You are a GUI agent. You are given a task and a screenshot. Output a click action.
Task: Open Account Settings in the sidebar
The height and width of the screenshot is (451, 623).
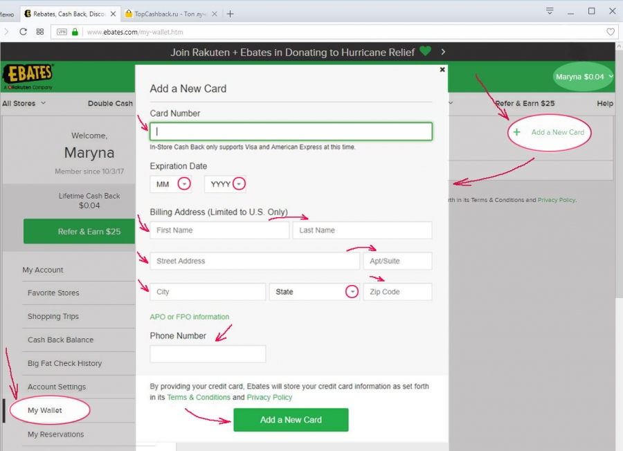(57, 387)
